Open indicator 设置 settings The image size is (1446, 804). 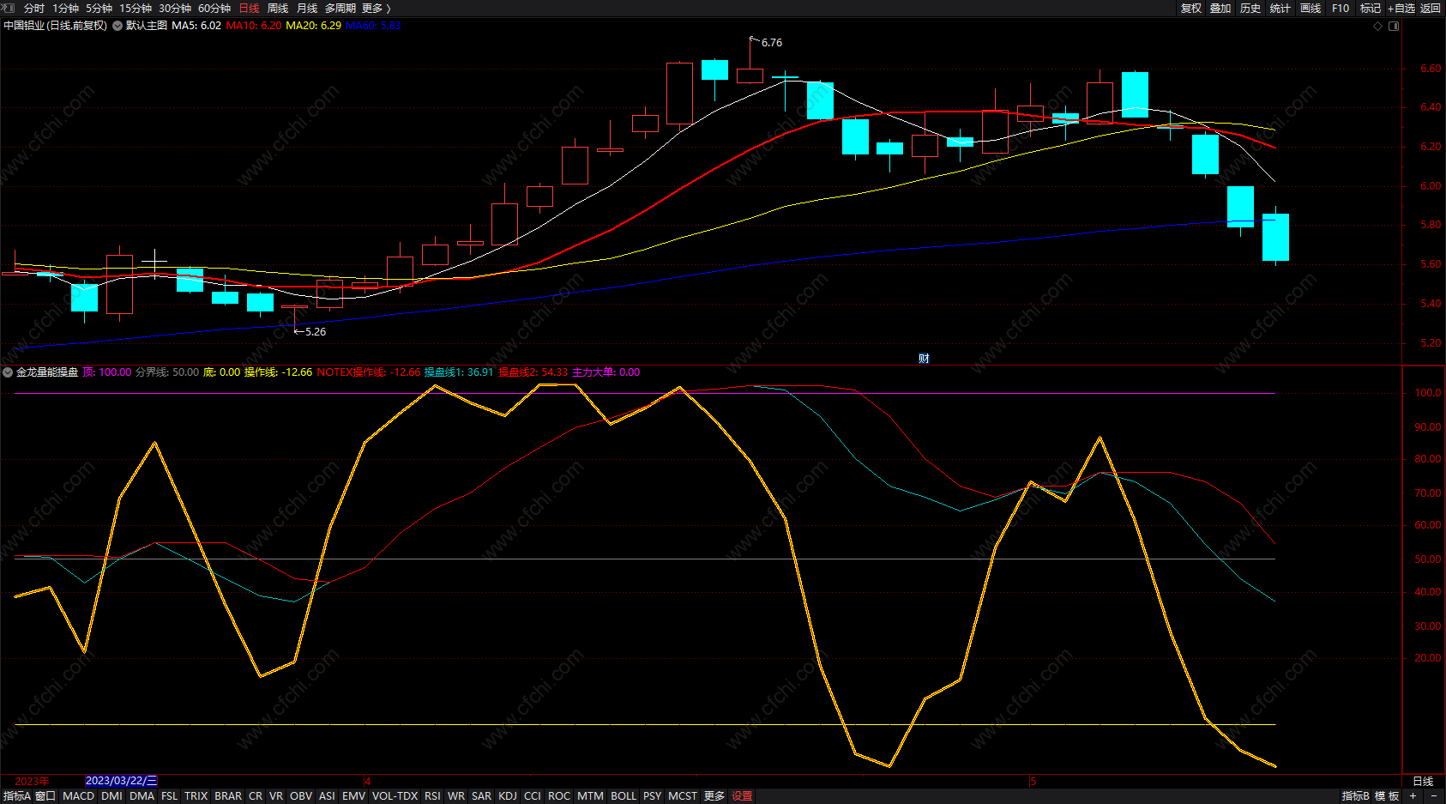tap(742, 796)
